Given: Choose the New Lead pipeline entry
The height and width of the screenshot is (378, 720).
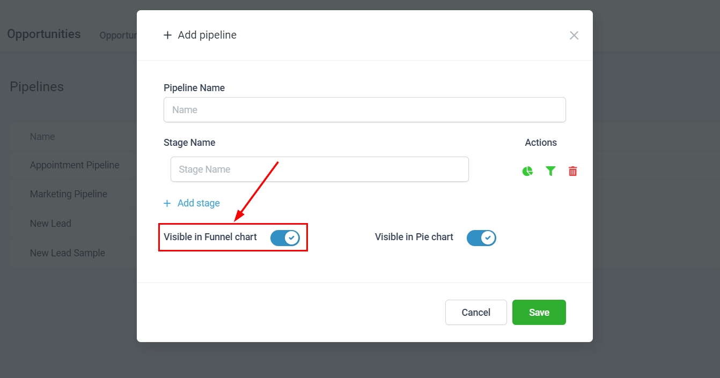Looking at the screenshot, I should 50,224.
